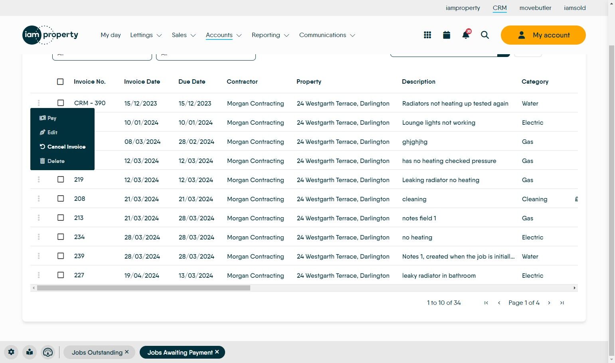Open the movebutler top link
615x363 pixels.
535,8
